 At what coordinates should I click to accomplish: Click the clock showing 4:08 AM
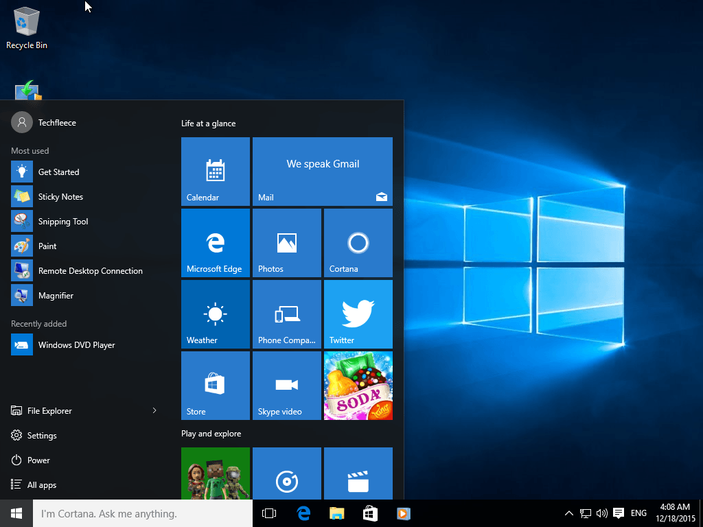point(675,513)
